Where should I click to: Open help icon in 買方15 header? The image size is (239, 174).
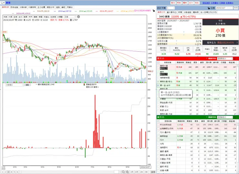pyautogui.click(x=207, y=58)
